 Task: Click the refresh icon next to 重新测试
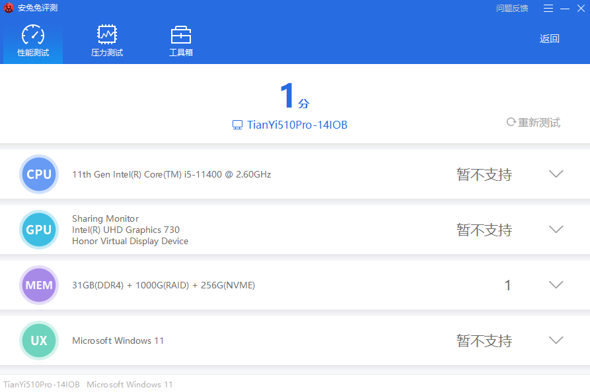point(511,122)
